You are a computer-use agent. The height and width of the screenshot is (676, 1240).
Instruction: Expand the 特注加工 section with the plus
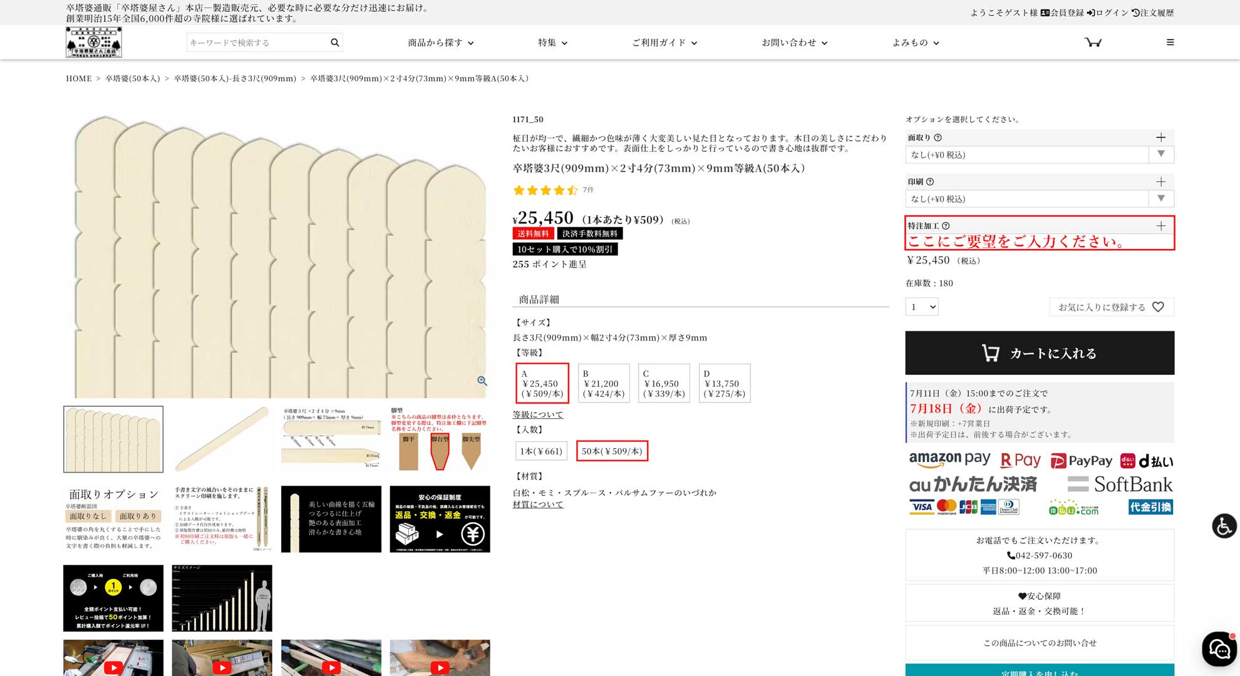(x=1162, y=225)
